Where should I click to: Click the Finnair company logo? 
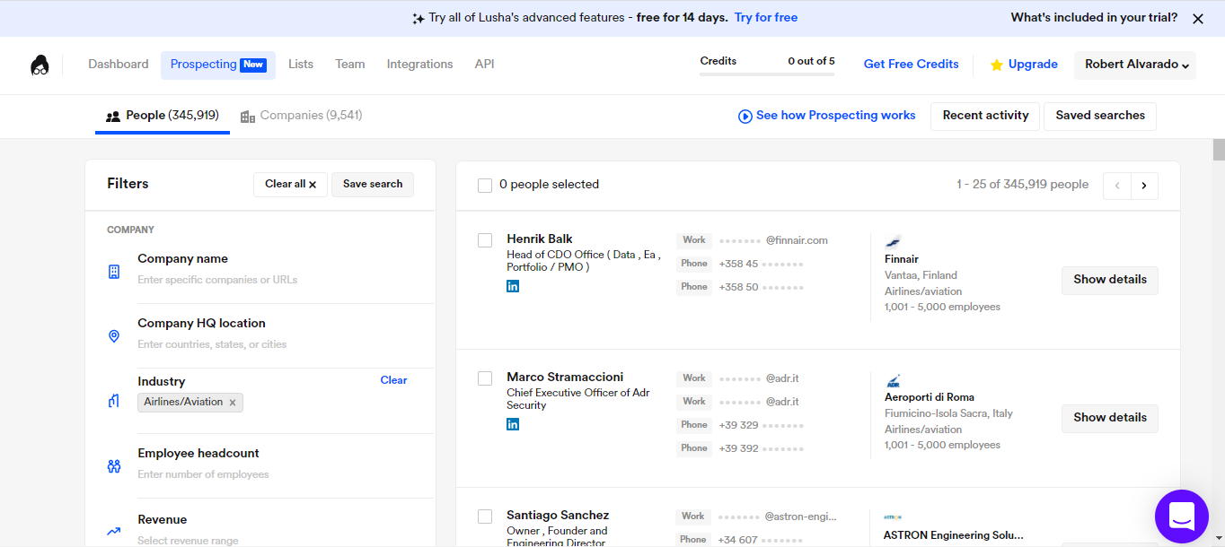(893, 241)
